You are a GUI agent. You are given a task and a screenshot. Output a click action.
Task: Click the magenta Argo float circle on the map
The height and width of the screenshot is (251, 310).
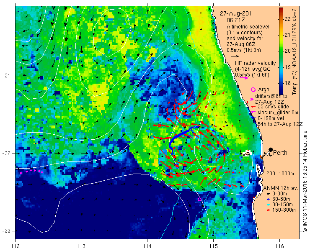point(200,200)
